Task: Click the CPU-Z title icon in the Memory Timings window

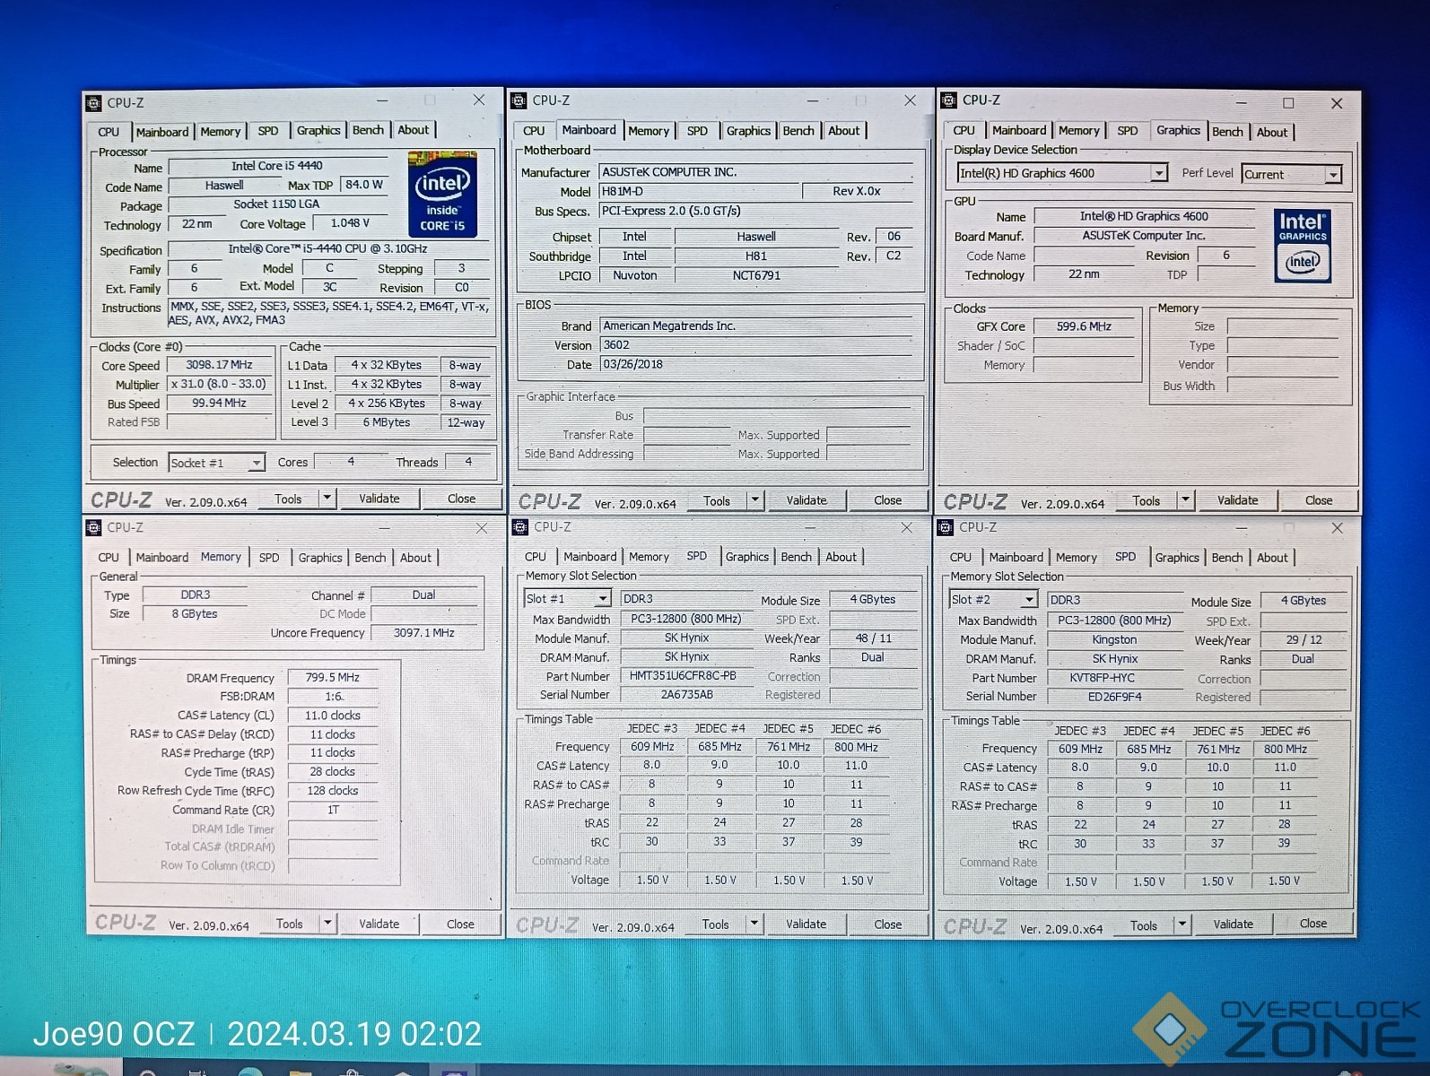Action: (94, 527)
